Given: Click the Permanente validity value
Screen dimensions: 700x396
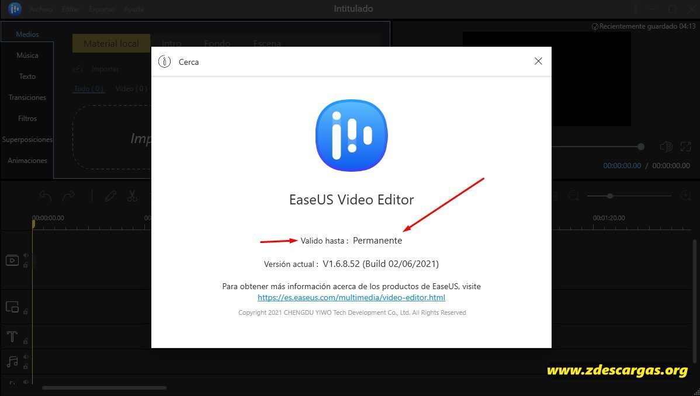Looking at the screenshot, I should (x=377, y=241).
